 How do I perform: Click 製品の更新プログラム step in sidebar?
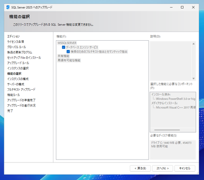point(19,52)
